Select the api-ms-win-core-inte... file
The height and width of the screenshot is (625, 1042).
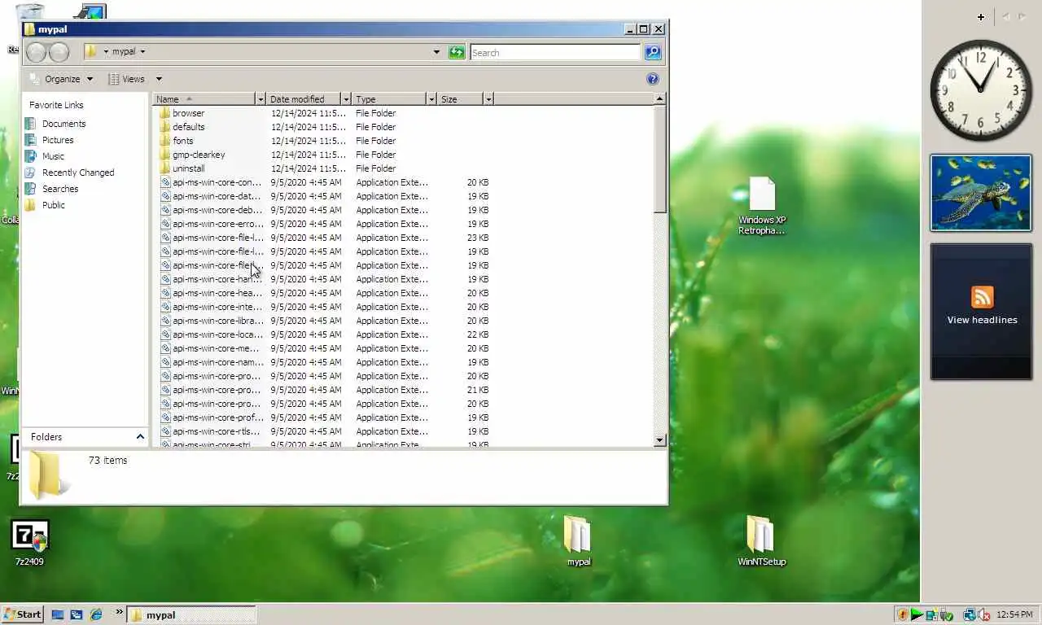pos(212,307)
